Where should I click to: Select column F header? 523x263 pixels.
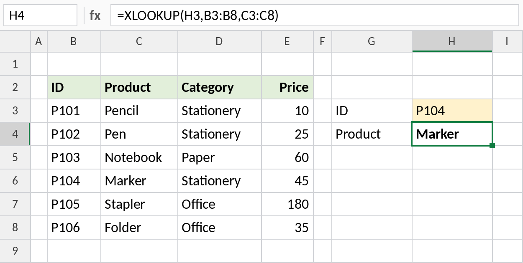tap(322, 41)
